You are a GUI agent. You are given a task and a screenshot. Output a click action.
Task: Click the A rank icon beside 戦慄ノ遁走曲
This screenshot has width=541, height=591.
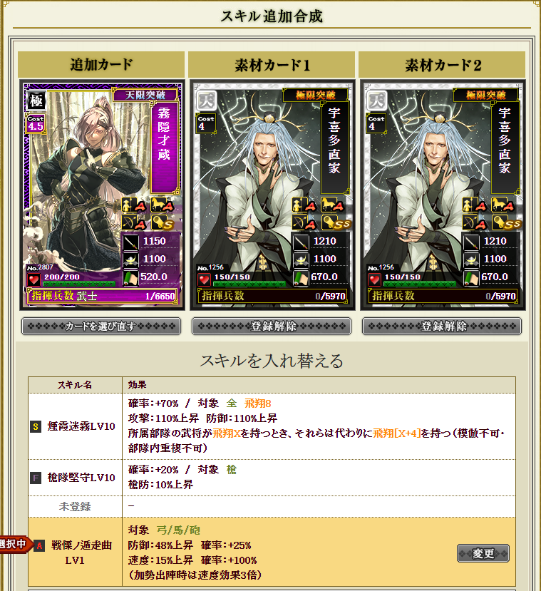(x=39, y=546)
